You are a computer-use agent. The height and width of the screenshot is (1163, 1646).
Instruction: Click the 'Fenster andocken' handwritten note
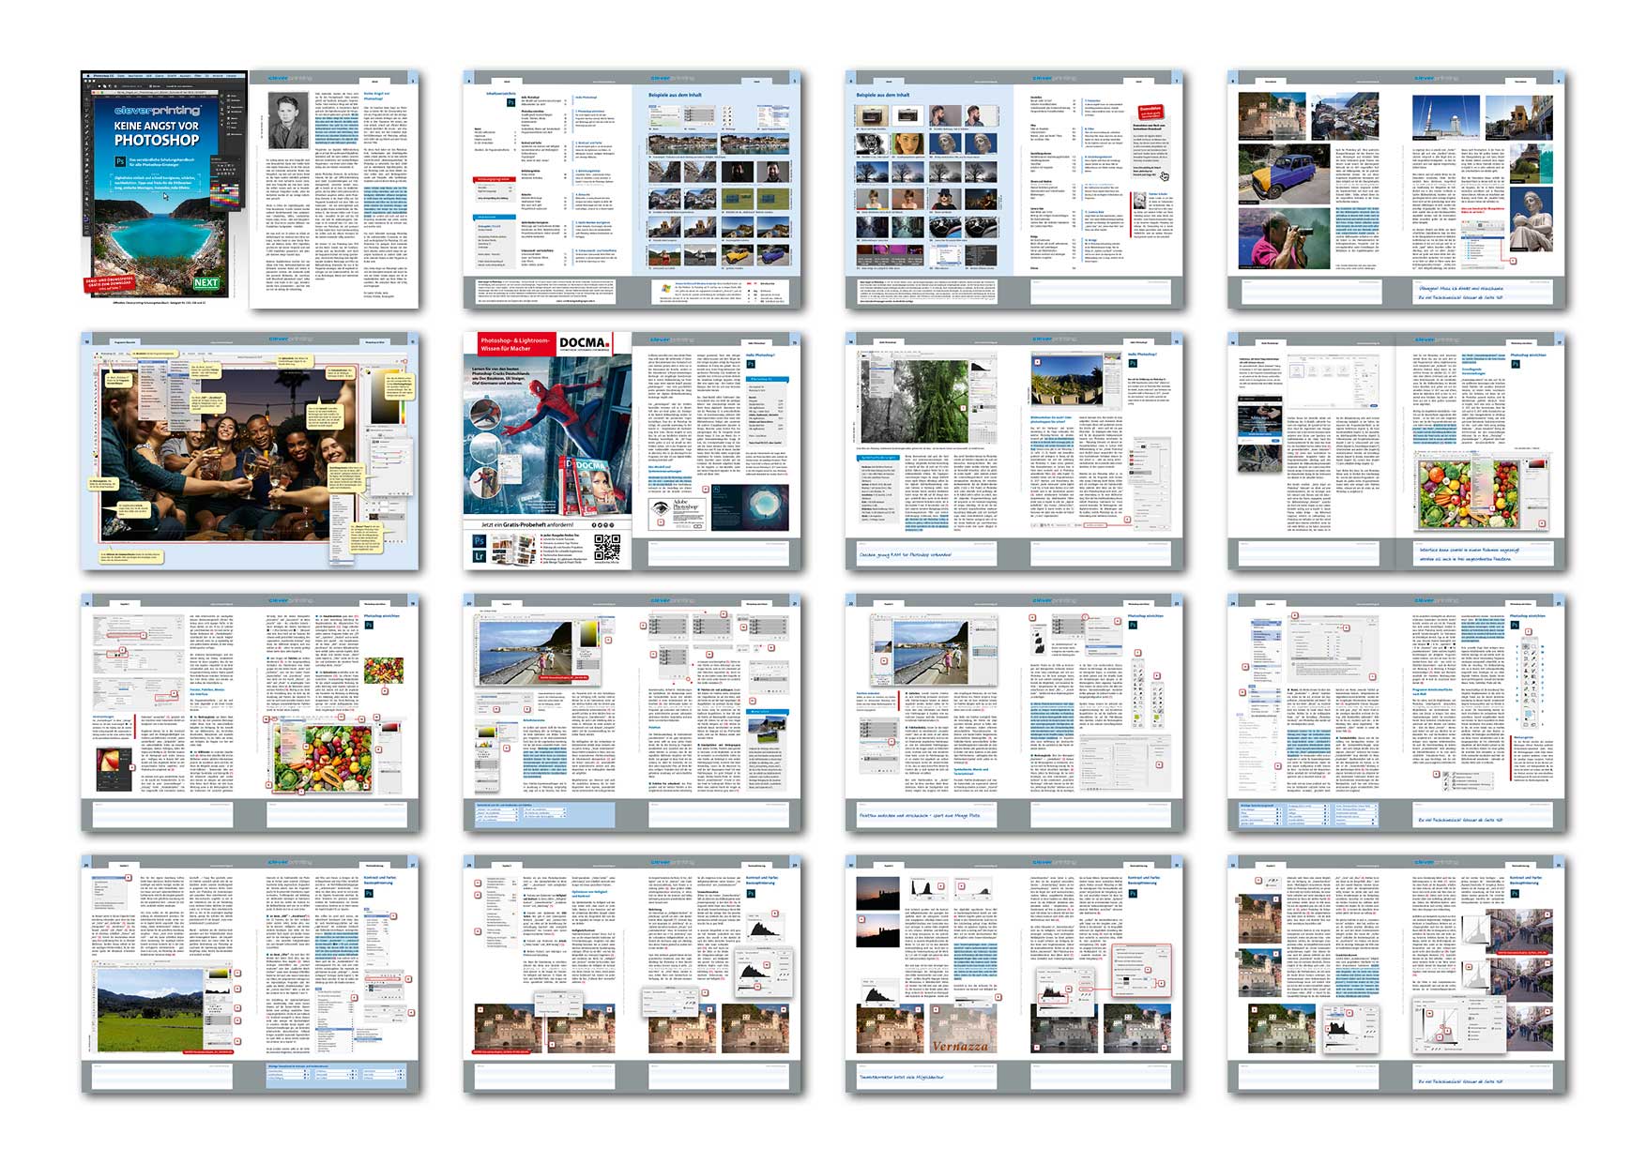[x=919, y=815]
